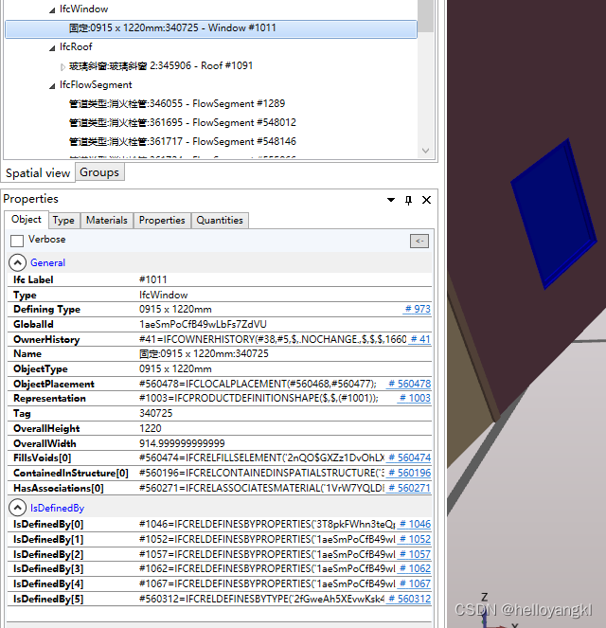
Task: Open the Materials tab
Action: point(107,221)
